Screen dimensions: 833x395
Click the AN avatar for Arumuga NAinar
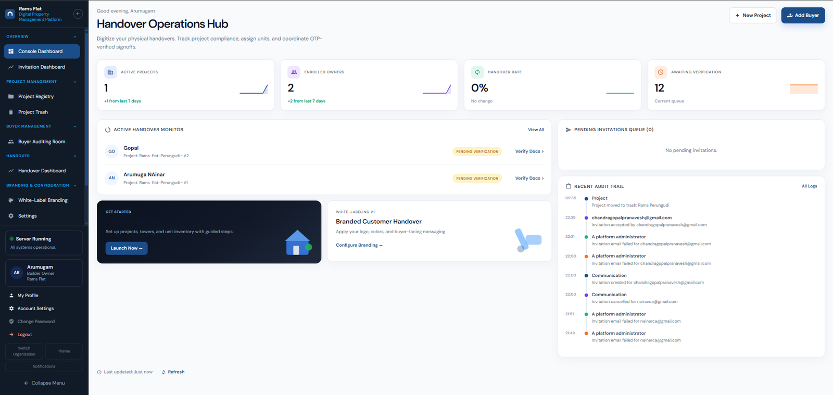(112, 178)
